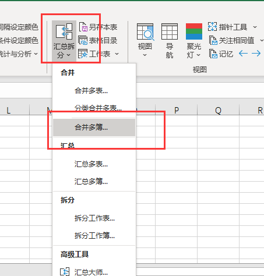Select column L header
The width and height of the screenshot is (264, 276).
click(15, 110)
